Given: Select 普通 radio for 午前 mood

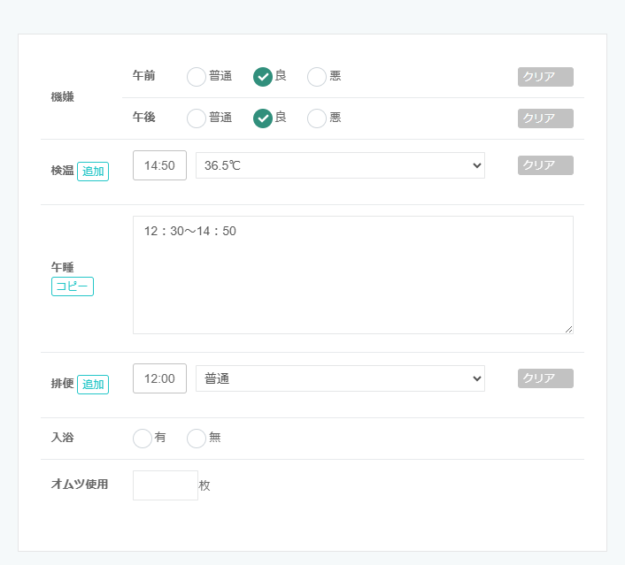Looking at the screenshot, I should click(x=197, y=77).
